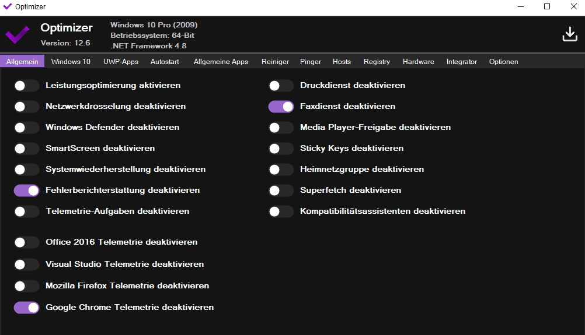
Task: Toggle Windows Defender deaktivieren switch
Action: pos(27,128)
